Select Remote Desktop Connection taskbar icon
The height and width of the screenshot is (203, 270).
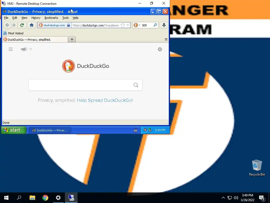click(71, 198)
